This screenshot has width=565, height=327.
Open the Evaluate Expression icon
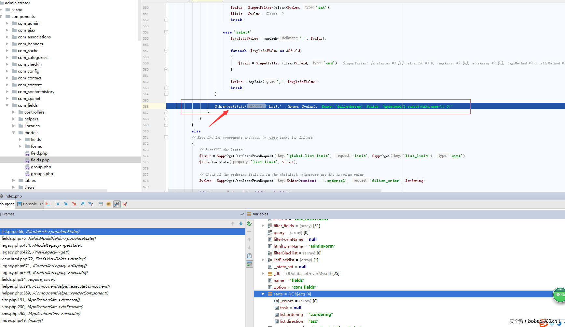(101, 204)
